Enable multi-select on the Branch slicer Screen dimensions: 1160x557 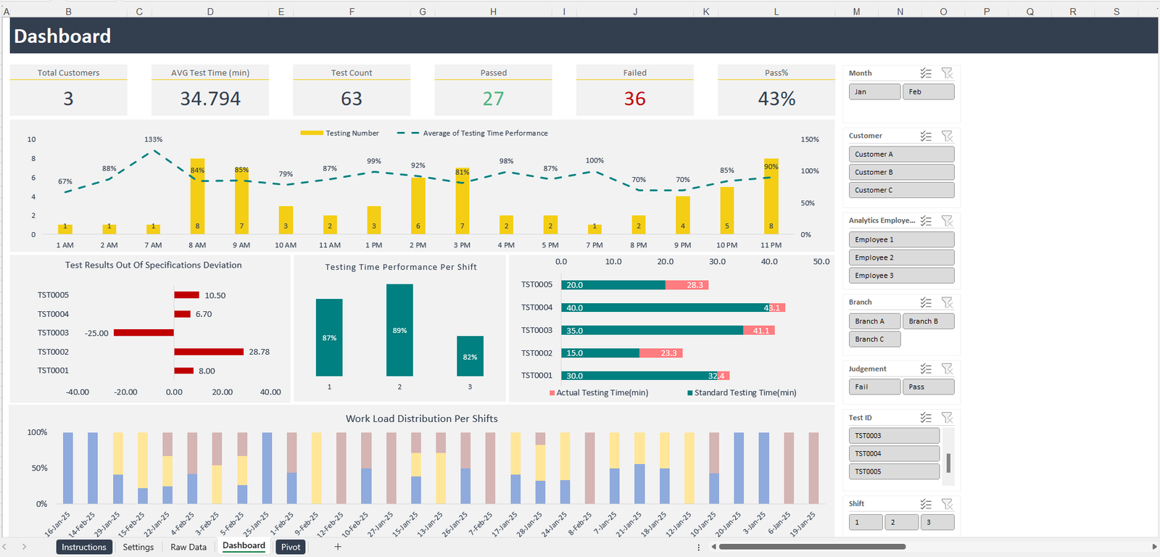pyautogui.click(x=926, y=302)
